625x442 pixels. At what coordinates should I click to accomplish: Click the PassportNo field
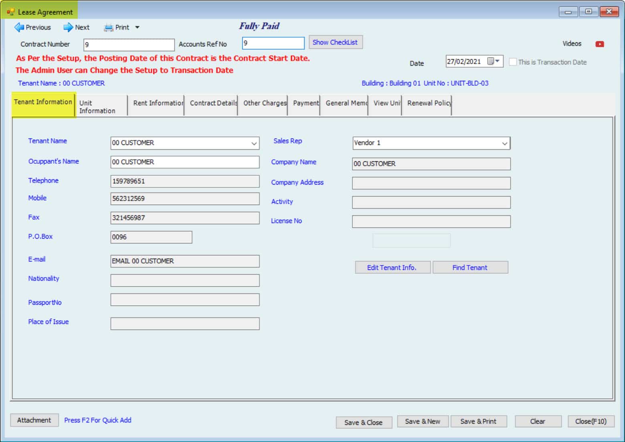[x=185, y=299]
